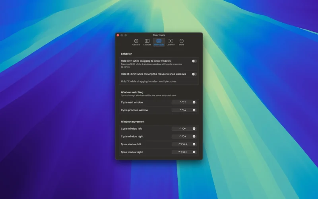Open the License tab
The image size is (318, 199).
(171, 42)
